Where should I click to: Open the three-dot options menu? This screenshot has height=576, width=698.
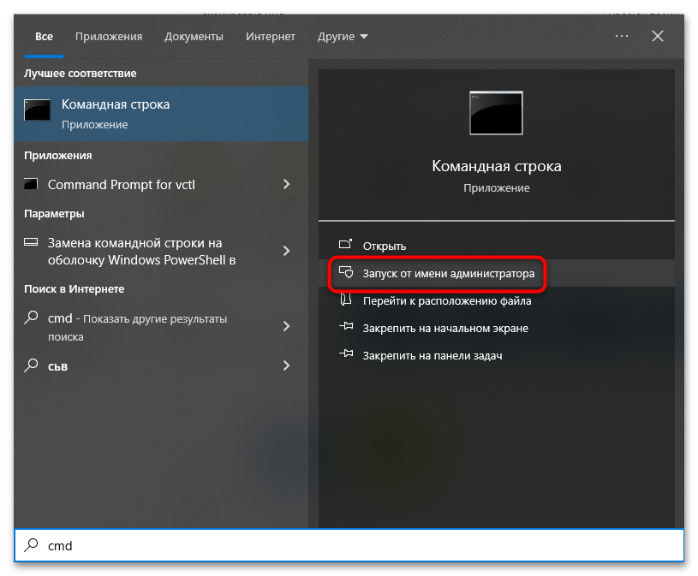tap(622, 36)
